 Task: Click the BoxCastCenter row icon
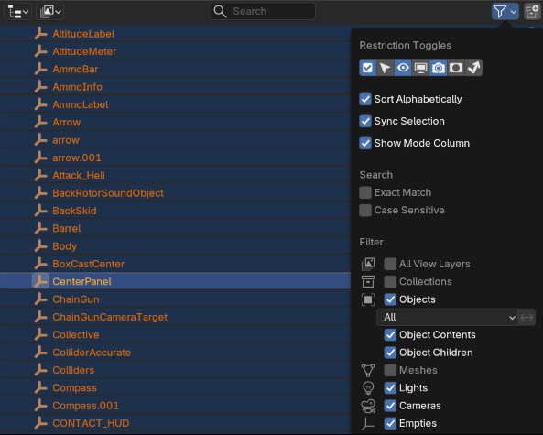coord(41,264)
